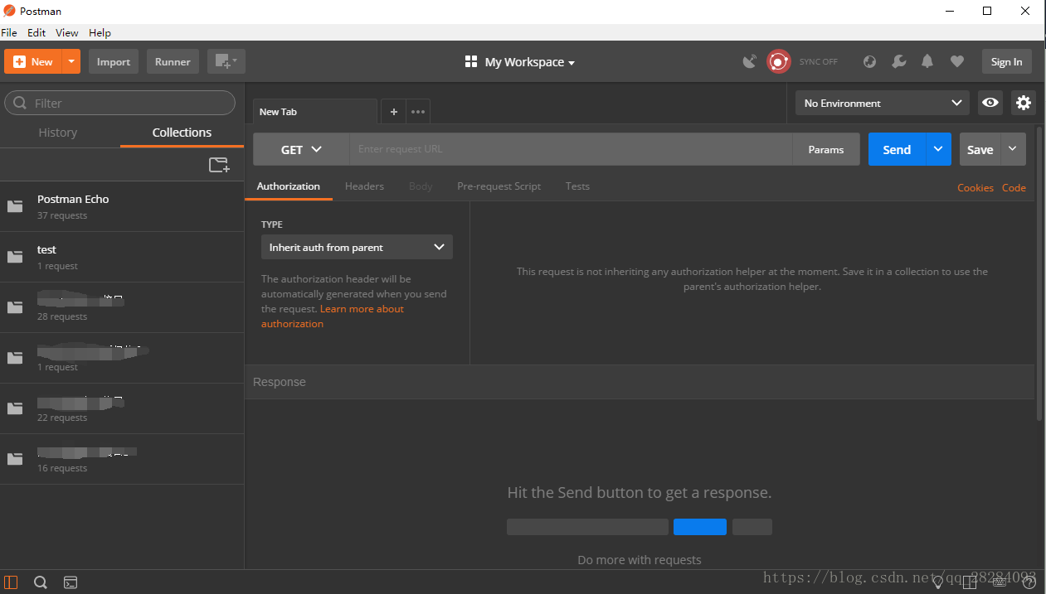1046x594 pixels.
Task: Open the New button dropdown arrow
Action: coord(72,62)
